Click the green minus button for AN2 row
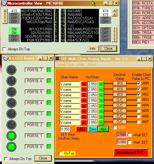 pos(101,95)
